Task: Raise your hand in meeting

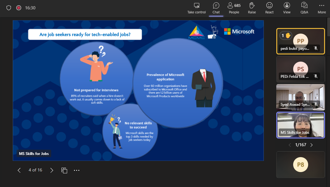Action: (x=252, y=6)
